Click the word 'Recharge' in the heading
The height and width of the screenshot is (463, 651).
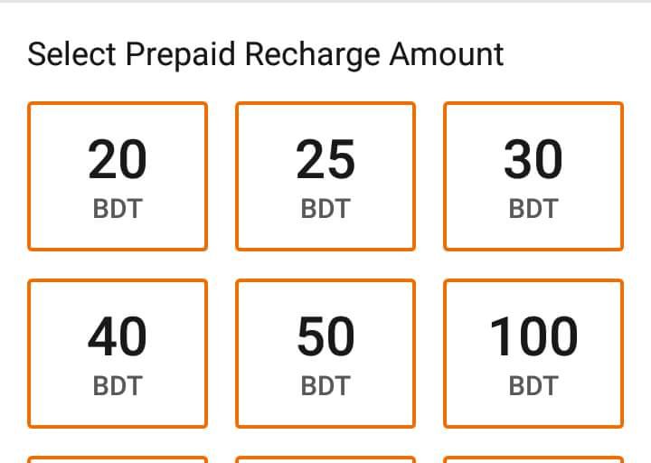(313, 54)
